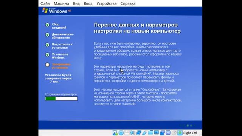Click the green arrow keyboard capture icon
Screen dimensions: 242x136
(x=180, y=133)
